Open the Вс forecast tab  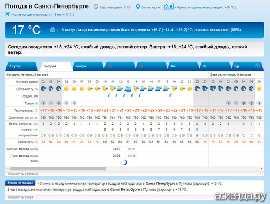(152, 66)
